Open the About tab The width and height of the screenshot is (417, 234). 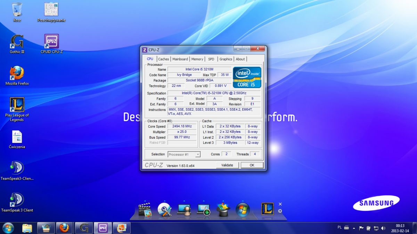tap(240, 59)
